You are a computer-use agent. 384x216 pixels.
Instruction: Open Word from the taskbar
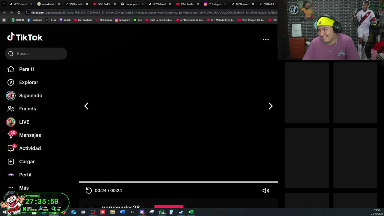(122, 212)
